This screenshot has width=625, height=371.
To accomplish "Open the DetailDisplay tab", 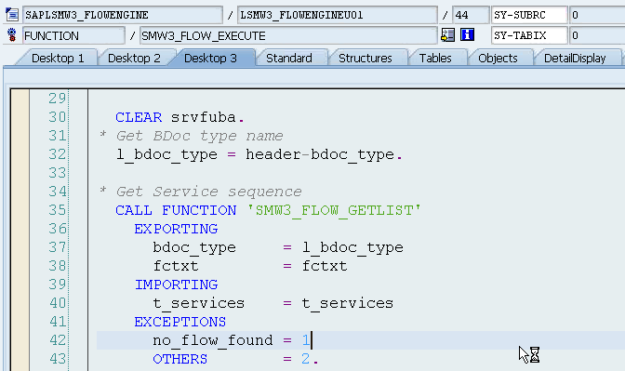I will pos(575,59).
